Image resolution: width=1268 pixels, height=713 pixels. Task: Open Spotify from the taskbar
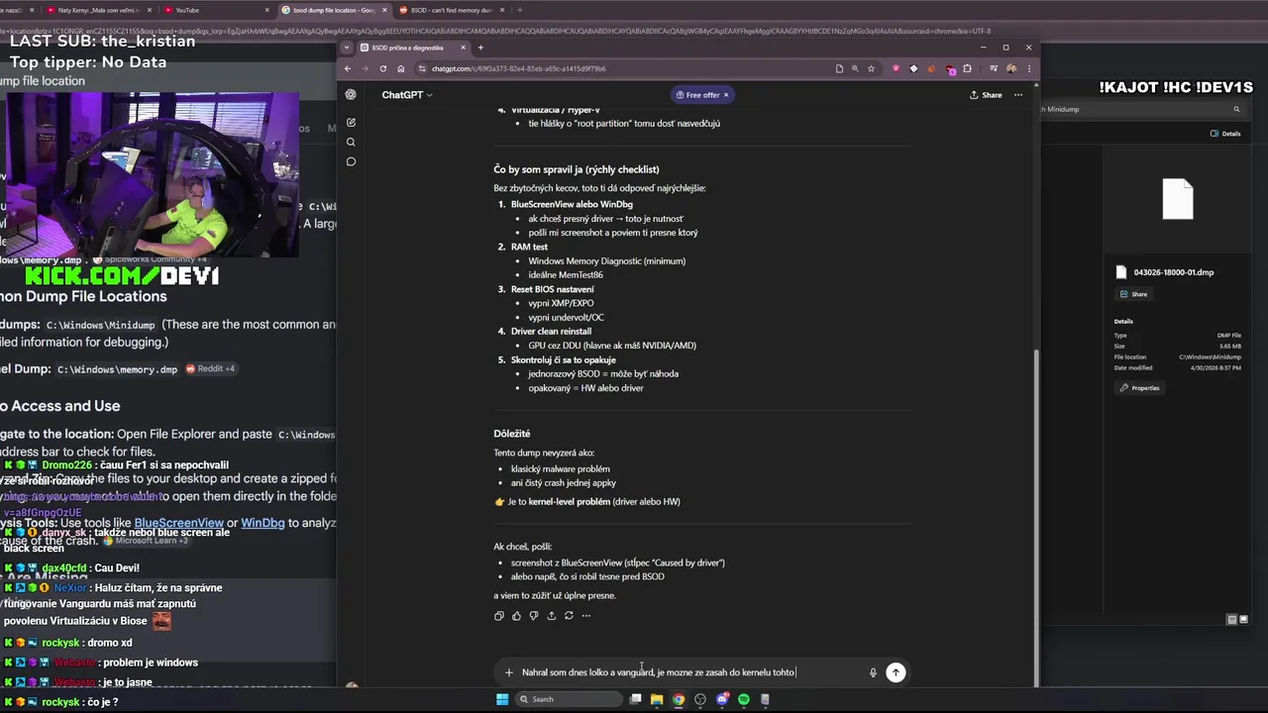pyautogui.click(x=744, y=699)
